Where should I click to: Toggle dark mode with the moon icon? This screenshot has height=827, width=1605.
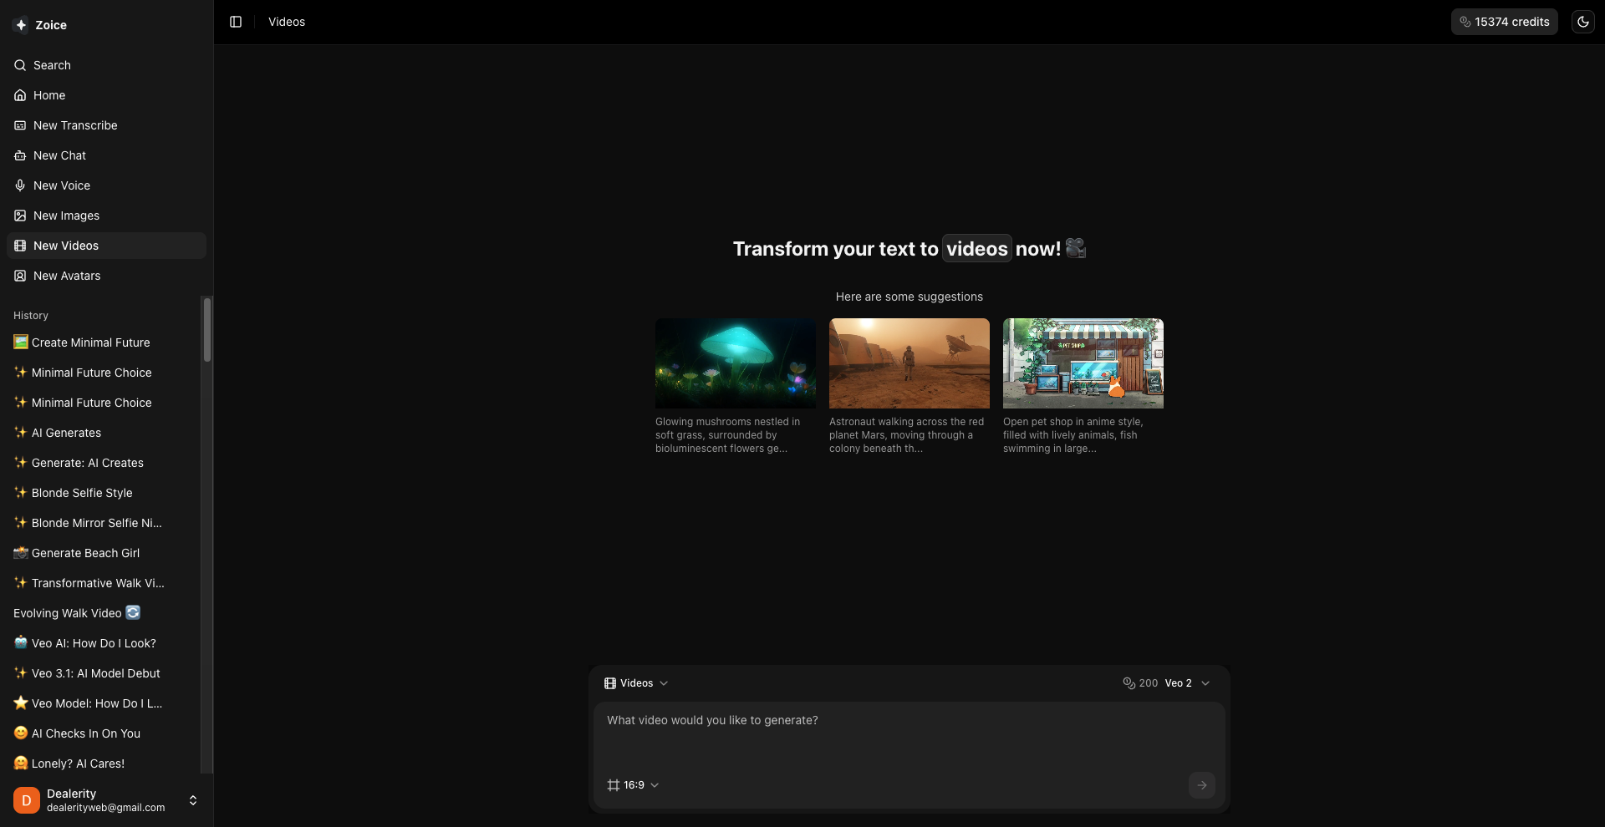pos(1582,22)
